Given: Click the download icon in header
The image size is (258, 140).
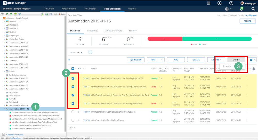Looking at the screenshot, I should (x=219, y=3).
